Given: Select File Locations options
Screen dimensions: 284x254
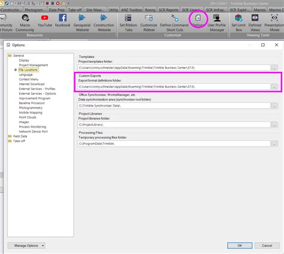Looking at the screenshot, I should [x=28, y=70].
